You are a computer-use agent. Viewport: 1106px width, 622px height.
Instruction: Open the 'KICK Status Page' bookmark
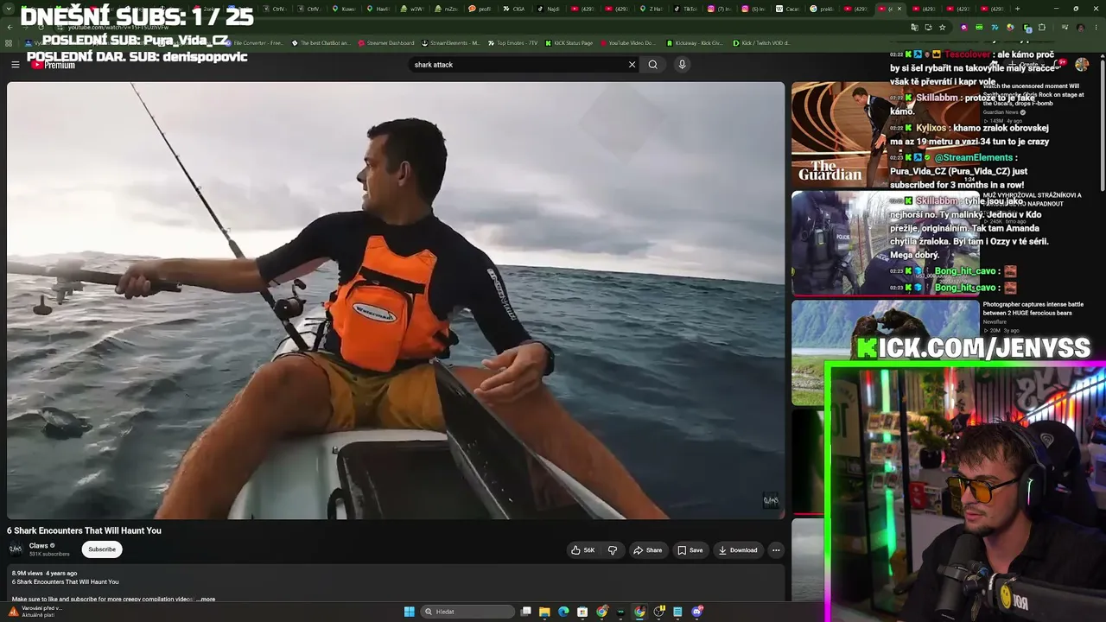(x=569, y=43)
